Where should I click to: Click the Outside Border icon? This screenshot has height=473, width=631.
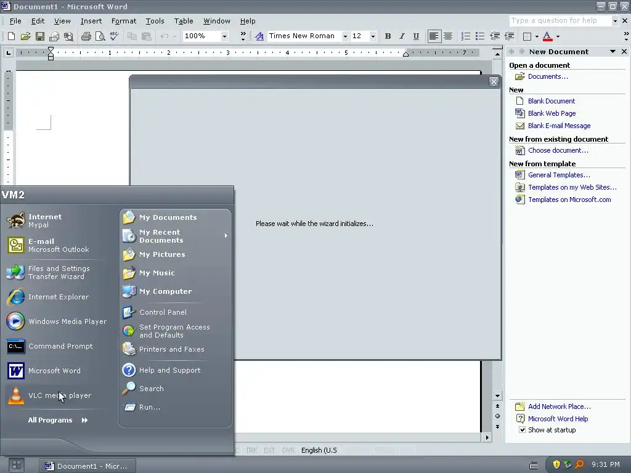point(527,36)
